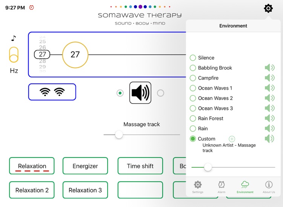Tap the selected 27 picker value
283x207 pixels.
pos(42,54)
